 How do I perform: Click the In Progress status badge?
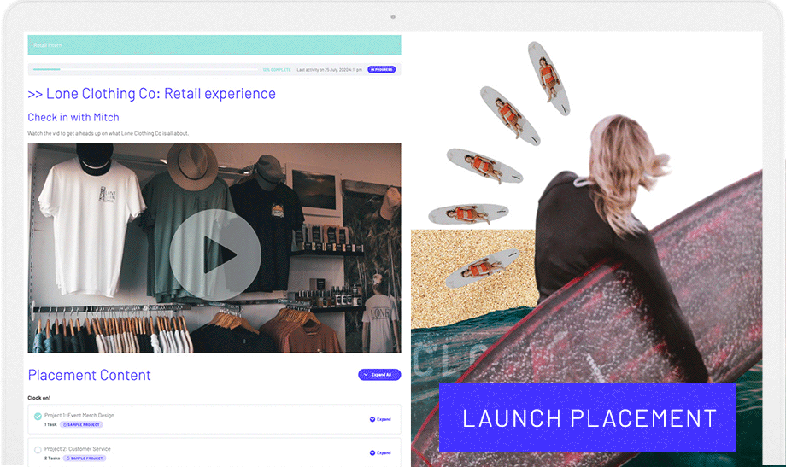[382, 70]
